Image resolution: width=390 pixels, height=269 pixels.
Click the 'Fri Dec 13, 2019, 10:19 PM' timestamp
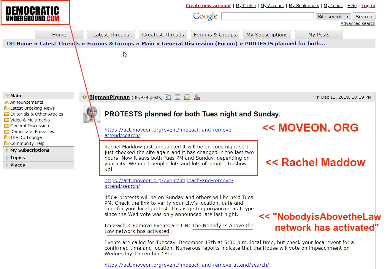coord(343,97)
